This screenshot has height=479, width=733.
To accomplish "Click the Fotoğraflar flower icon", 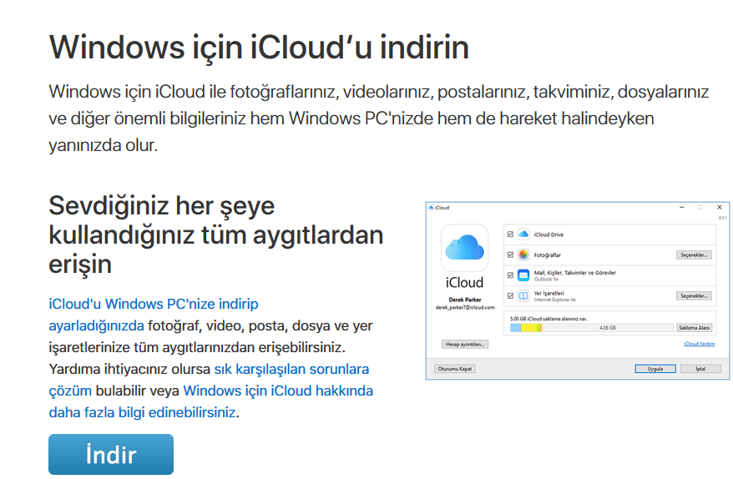I will point(523,255).
